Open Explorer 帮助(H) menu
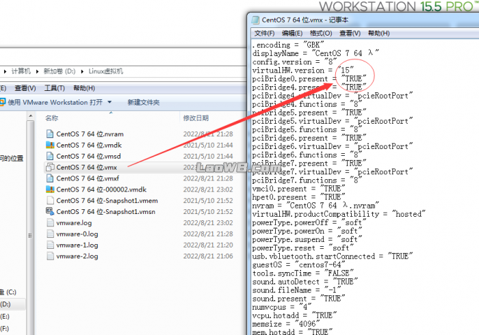This screenshot has height=335, width=479. (84, 88)
